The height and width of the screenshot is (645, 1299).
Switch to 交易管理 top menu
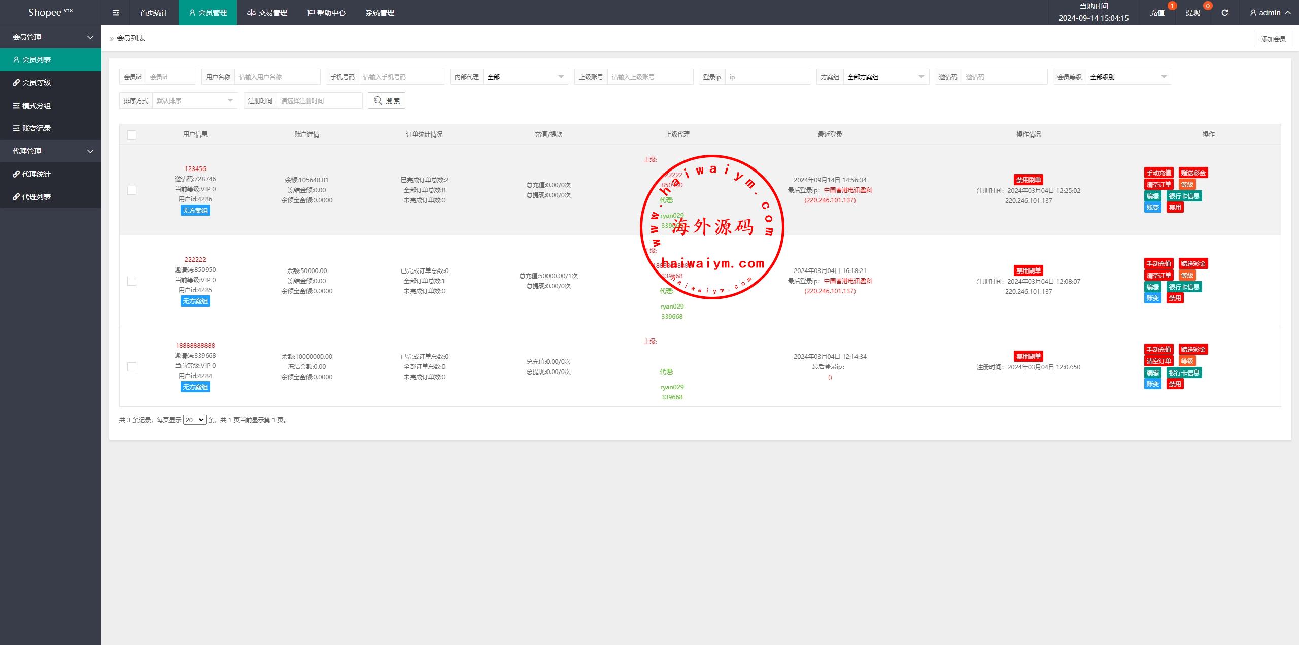point(267,13)
